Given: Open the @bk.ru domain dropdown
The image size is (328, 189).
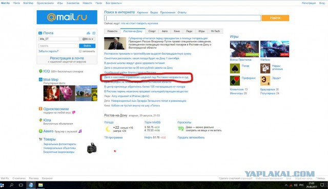Looking at the screenshot, I should click(x=87, y=39).
